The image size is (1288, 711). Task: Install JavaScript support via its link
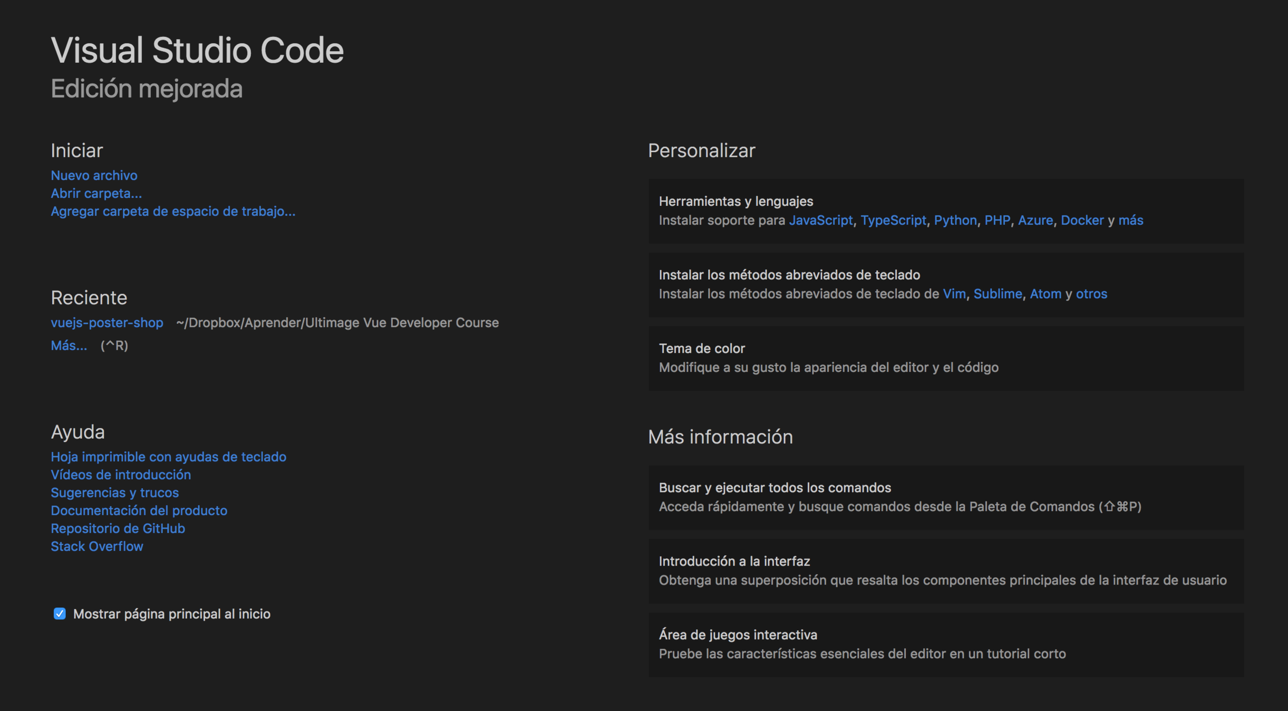(820, 220)
